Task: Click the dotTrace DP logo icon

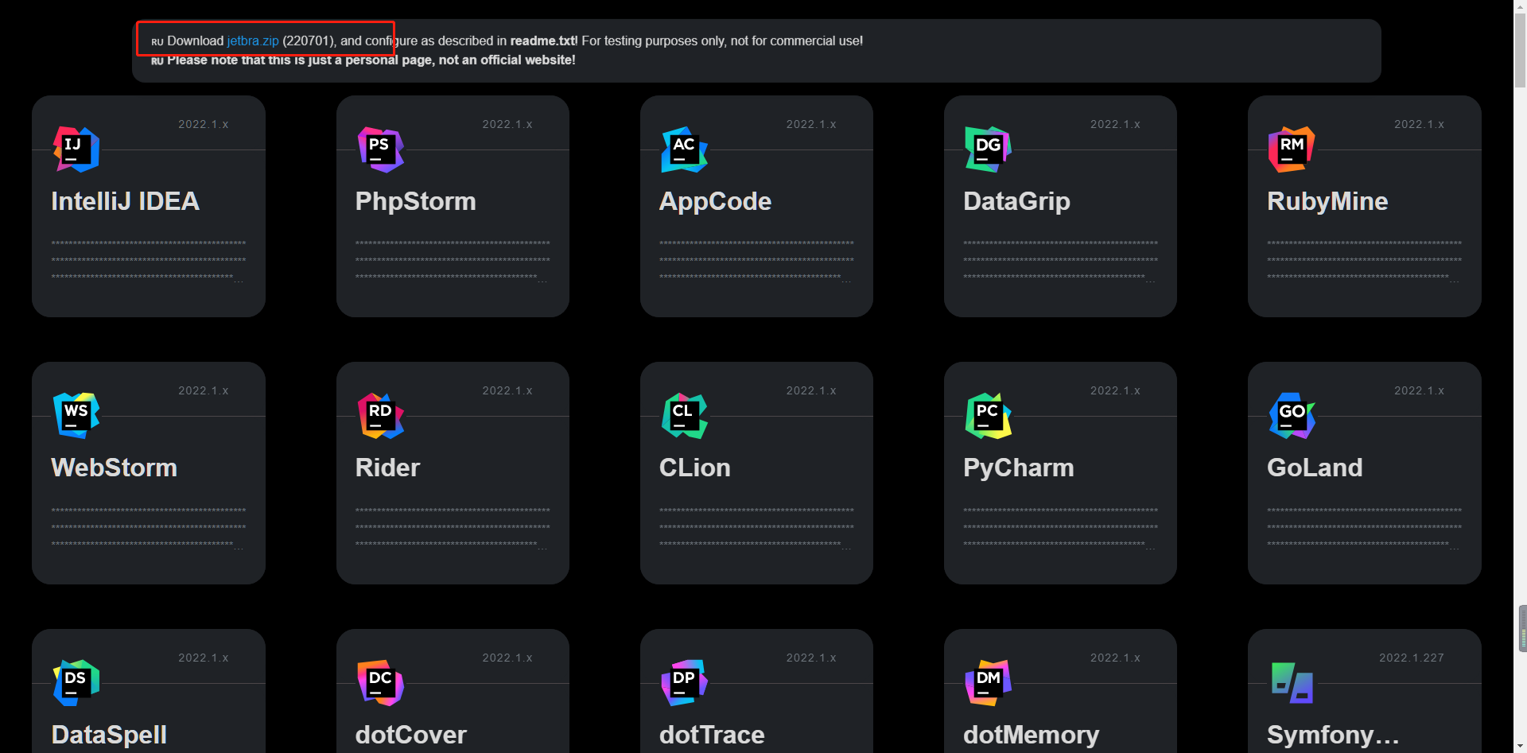Action: click(685, 682)
